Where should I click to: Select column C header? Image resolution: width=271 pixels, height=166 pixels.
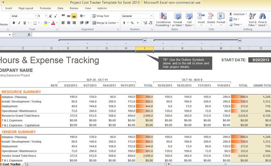coord(23,48)
